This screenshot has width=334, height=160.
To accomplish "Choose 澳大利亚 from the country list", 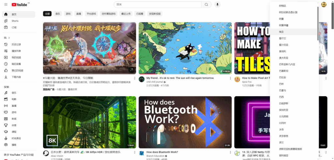I will 294,58.
